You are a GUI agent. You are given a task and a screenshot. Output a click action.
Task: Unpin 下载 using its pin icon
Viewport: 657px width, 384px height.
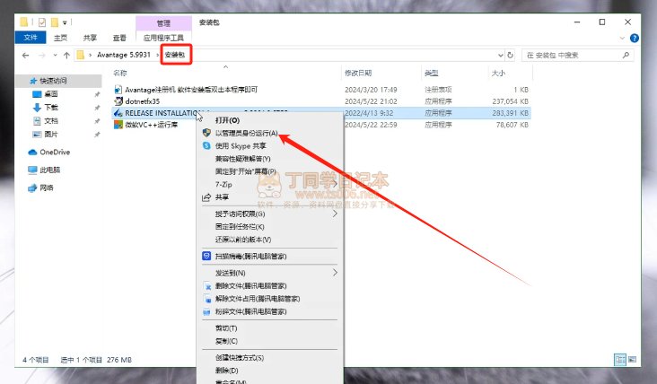(x=97, y=108)
